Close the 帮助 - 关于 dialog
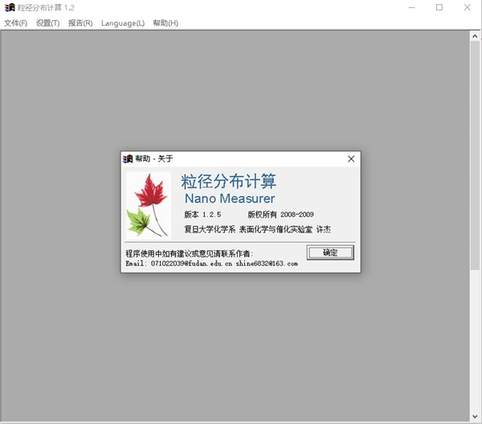The width and height of the screenshot is (482, 424). tap(351, 158)
